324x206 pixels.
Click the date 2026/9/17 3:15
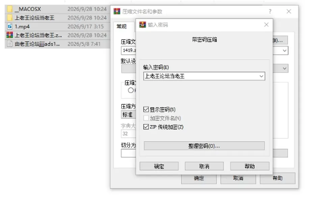coord(85,26)
